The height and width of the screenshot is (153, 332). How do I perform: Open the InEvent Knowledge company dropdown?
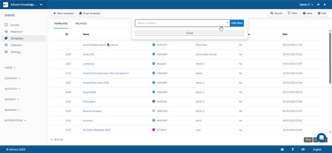(26, 5)
